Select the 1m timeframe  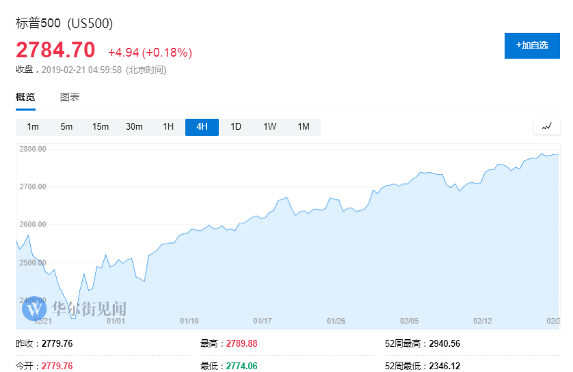click(x=33, y=127)
